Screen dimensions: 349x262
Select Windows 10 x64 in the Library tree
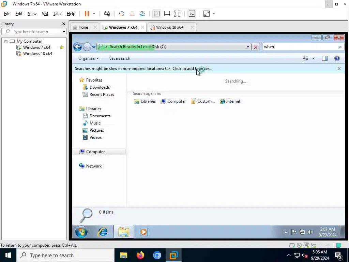[x=37, y=54]
